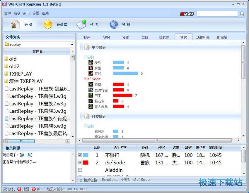Switch to the APM tab
249x193 pixels.
(106, 37)
